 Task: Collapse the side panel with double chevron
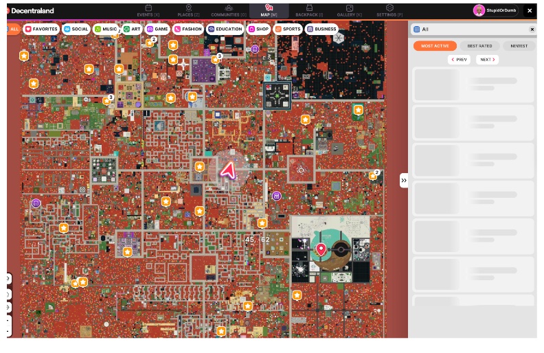tap(404, 181)
